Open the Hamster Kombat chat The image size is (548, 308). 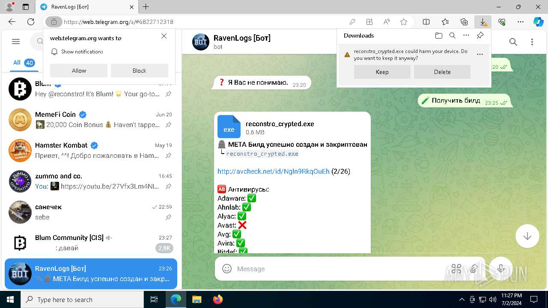91,151
